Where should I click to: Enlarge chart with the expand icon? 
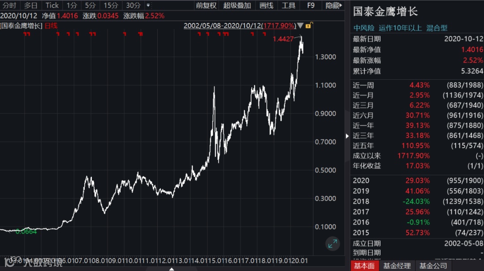point(333,244)
